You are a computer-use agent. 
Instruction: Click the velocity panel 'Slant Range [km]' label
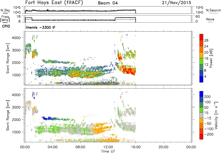(8, 115)
